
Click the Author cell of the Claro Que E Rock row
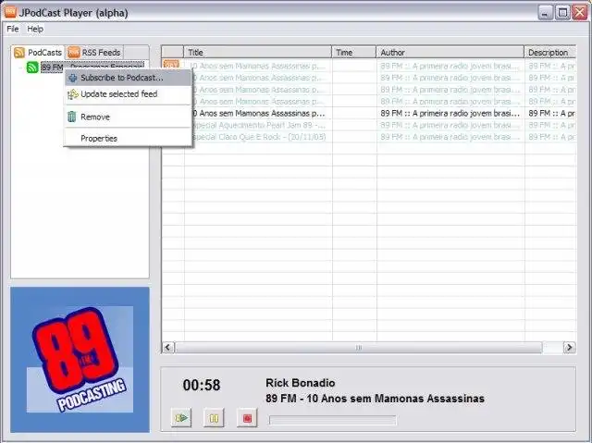pos(450,137)
